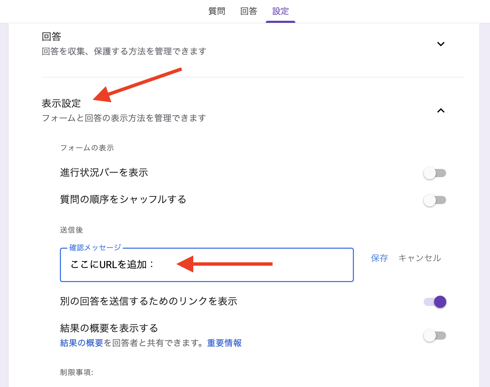Screen dimensions: 490x387
Task: Enable the 進行状況バーを表示 switch
Action: pyautogui.click(x=435, y=173)
